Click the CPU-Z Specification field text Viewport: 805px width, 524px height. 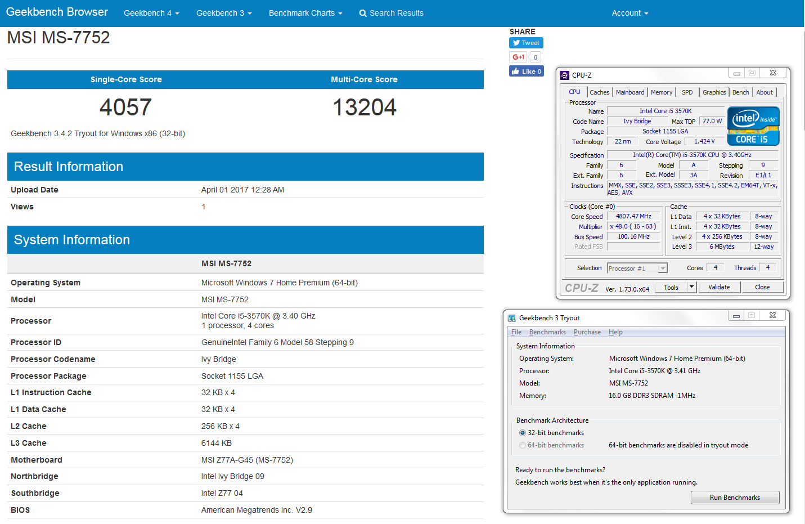(692, 155)
